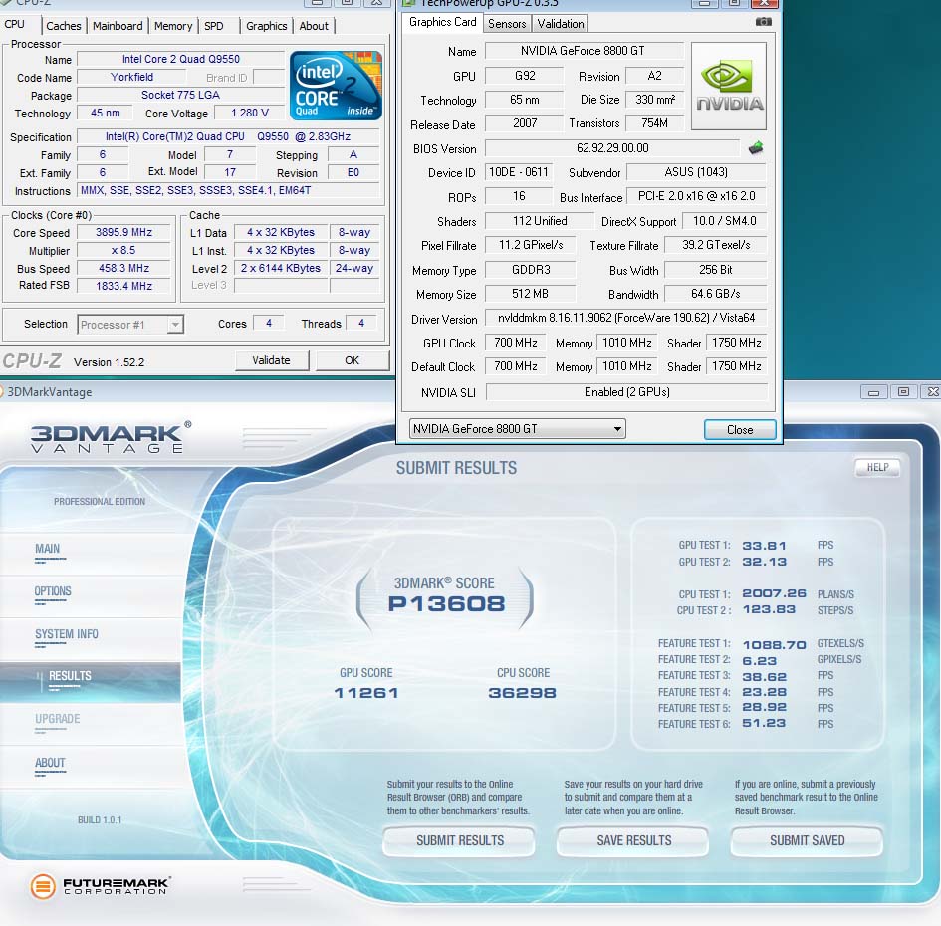Viewport: 941px width, 926px height.
Task: Click the 3DMark Vantage logo
Action: coord(111,437)
